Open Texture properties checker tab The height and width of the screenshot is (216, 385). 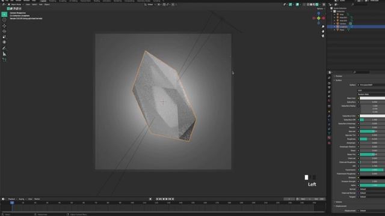[x=329, y=143]
